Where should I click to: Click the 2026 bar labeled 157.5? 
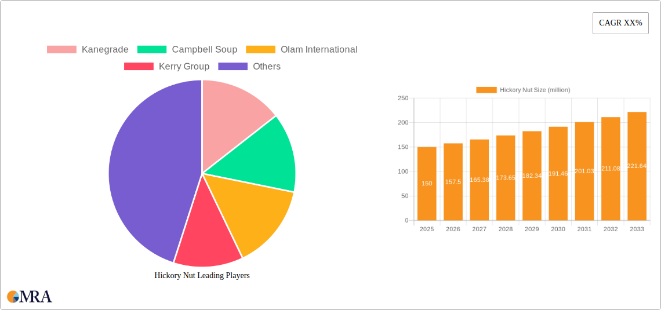453,182
